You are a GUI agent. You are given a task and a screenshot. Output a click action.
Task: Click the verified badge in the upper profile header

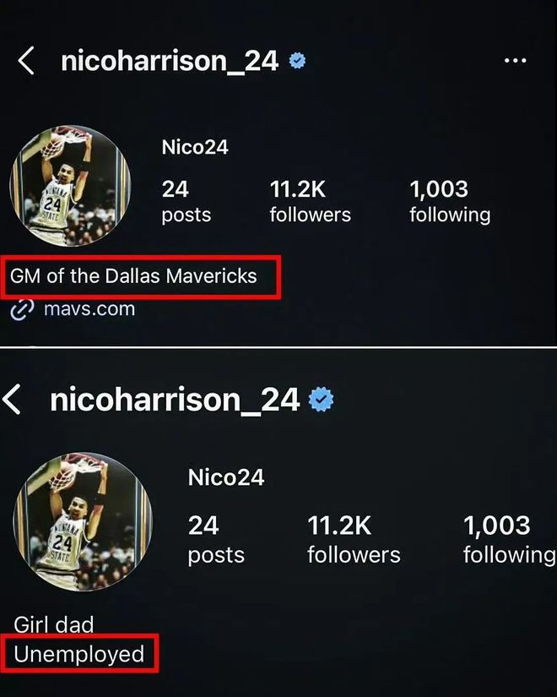pos(297,61)
